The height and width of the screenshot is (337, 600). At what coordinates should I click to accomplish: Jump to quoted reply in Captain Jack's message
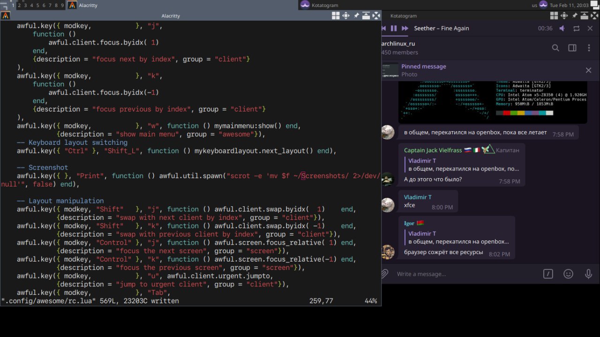[x=463, y=165]
